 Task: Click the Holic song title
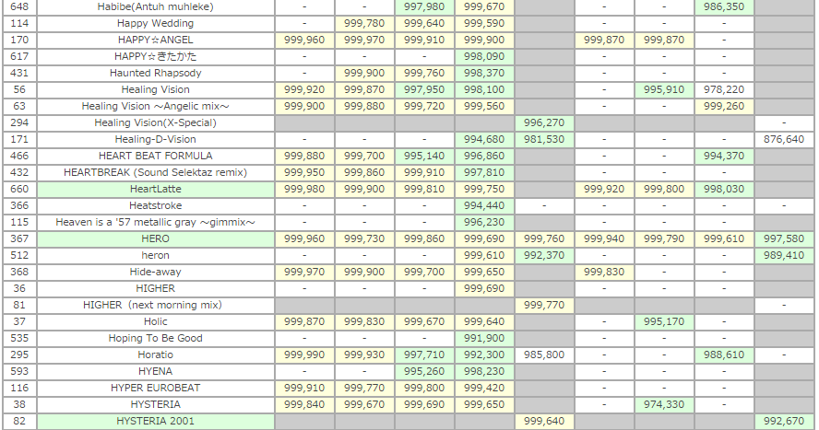point(156,321)
